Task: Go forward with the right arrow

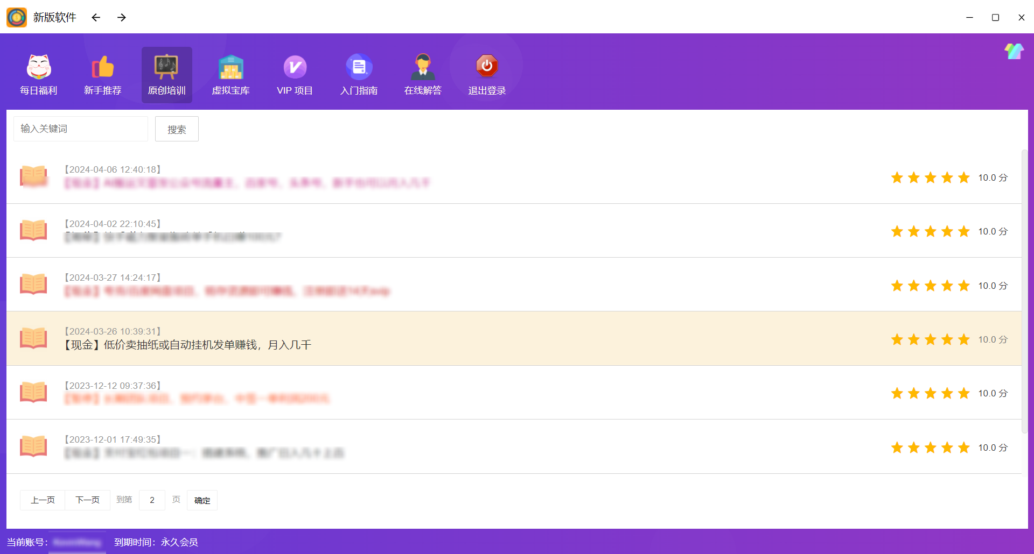Action: pyautogui.click(x=122, y=18)
